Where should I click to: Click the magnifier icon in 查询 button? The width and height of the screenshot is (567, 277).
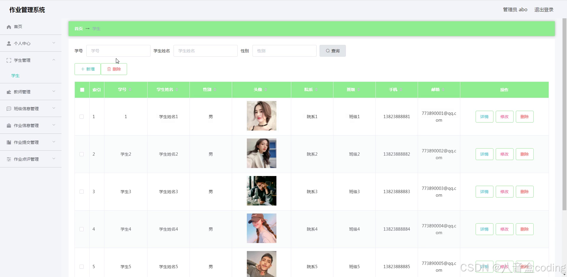click(x=328, y=51)
